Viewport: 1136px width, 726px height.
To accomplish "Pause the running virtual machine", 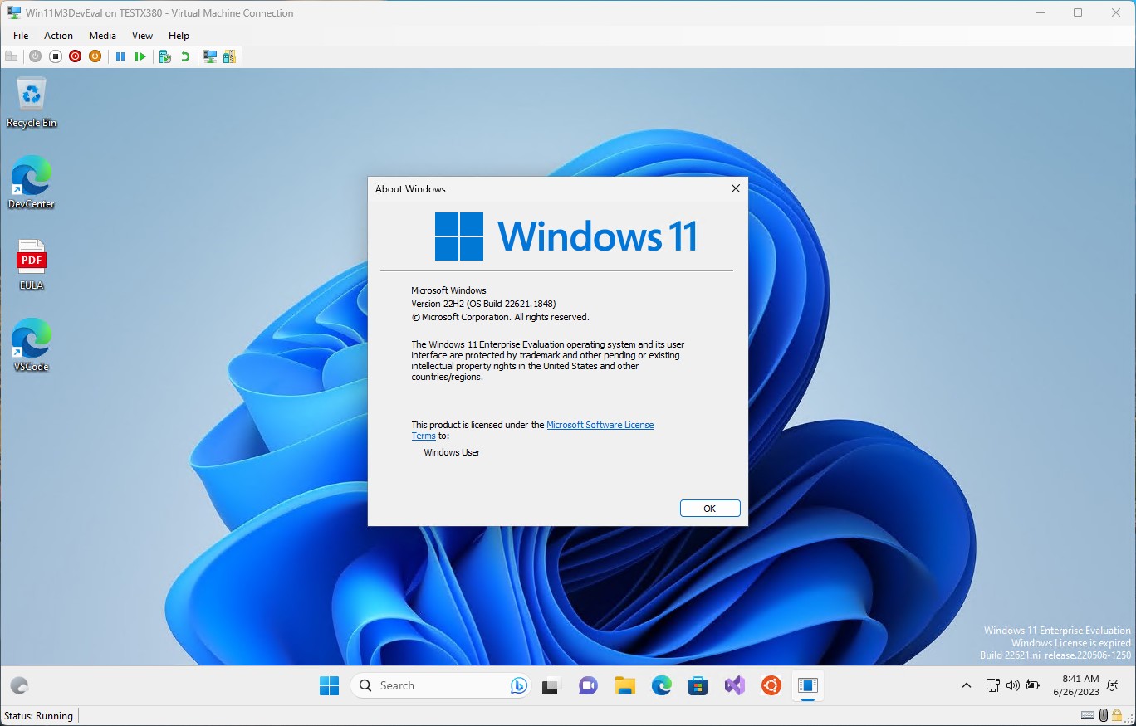I will [x=121, y=56].
